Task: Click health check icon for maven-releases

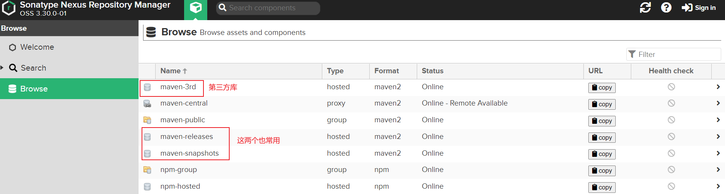Action: (x=671, y=137)
